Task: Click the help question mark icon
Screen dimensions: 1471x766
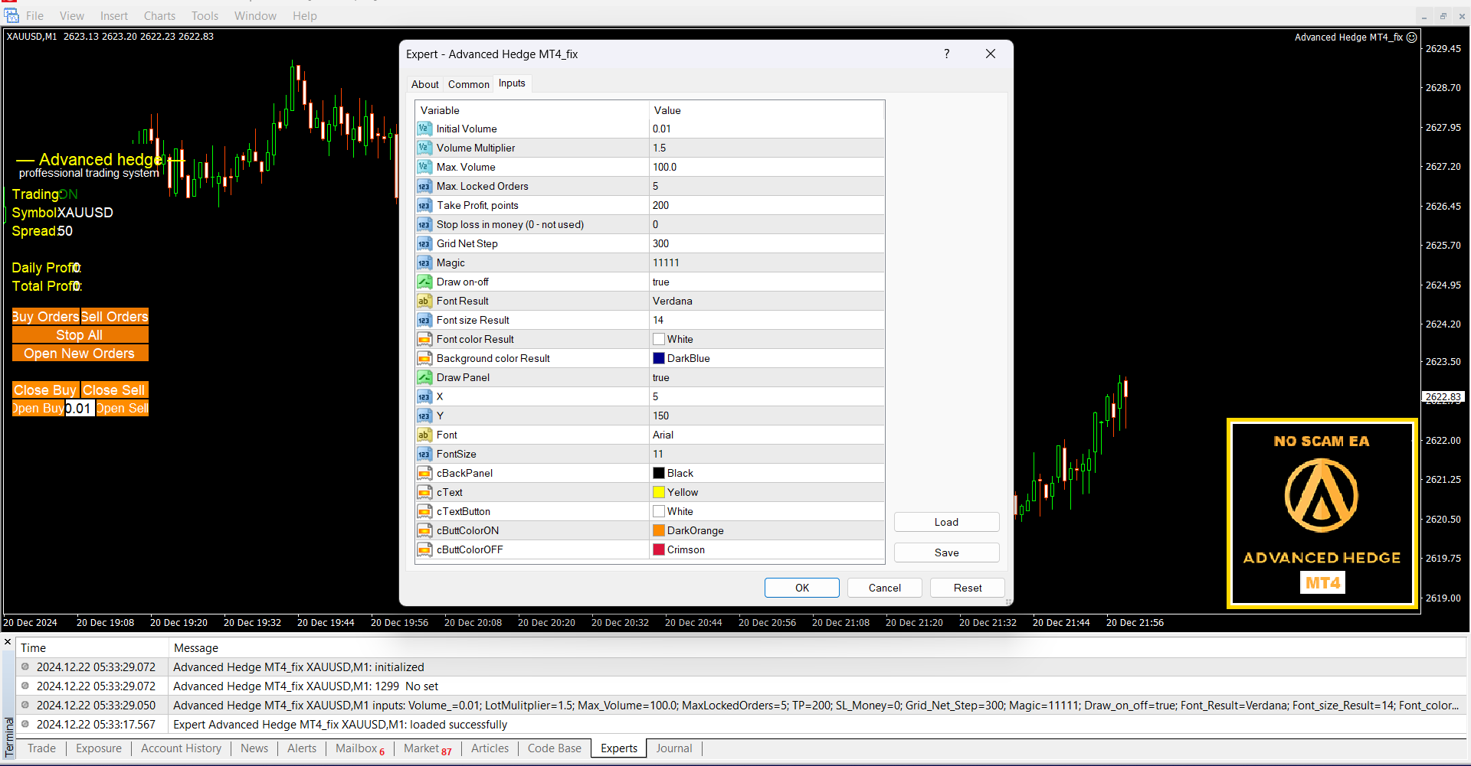Action: [947, 54]
